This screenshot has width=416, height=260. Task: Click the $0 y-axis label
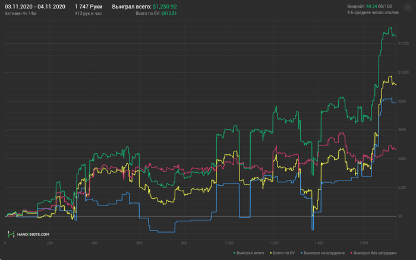[x=400, y=216]
